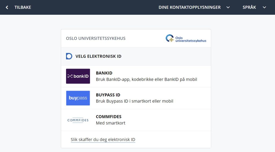Click the Oslo Universitetssykehus heading text

[96, 38]
